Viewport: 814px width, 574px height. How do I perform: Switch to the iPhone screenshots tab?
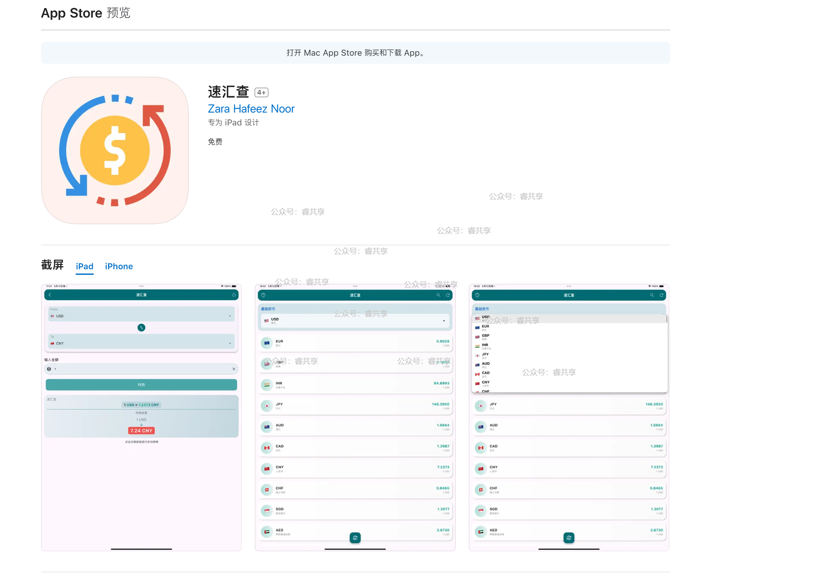coord(119,266)
